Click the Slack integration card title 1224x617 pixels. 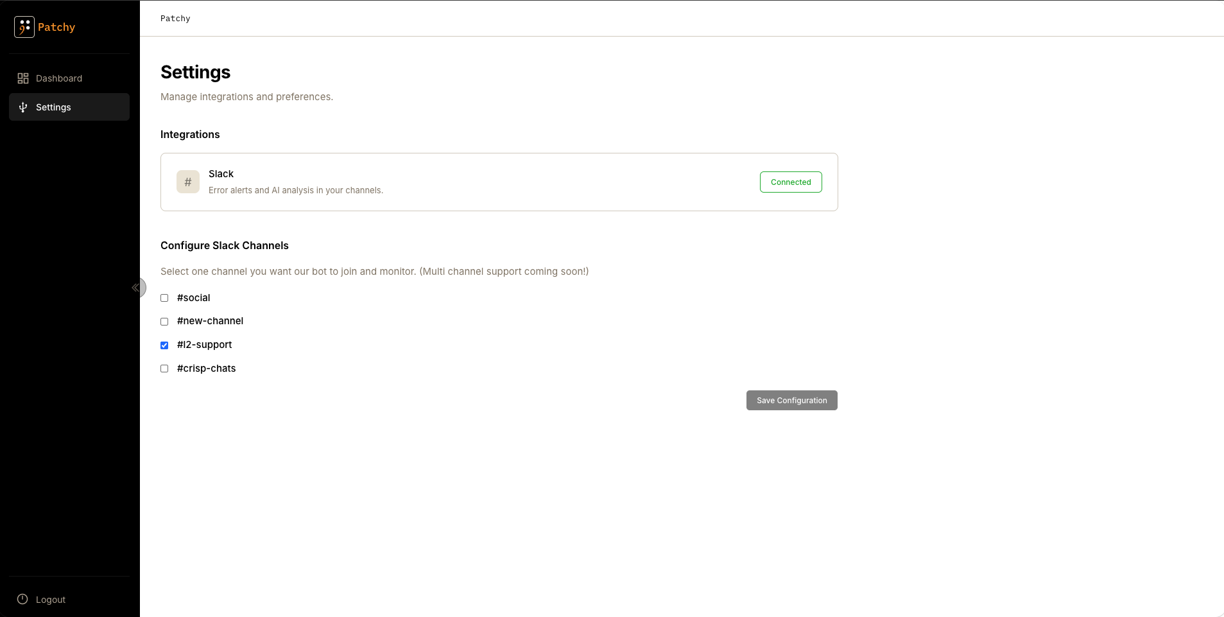point(221,174)
